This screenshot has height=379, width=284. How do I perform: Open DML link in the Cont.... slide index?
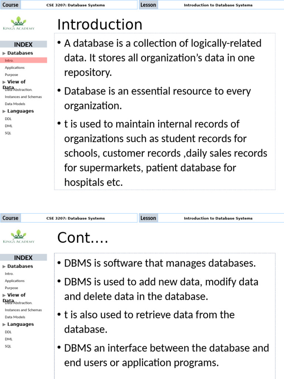9,339
